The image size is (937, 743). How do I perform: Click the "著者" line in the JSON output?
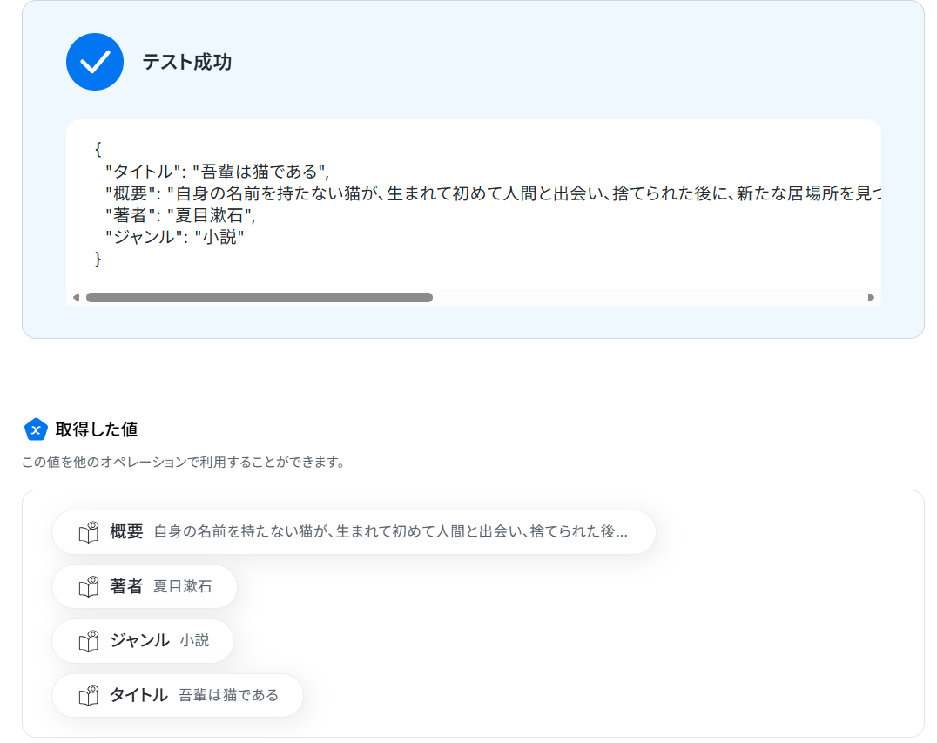[180, 215]
